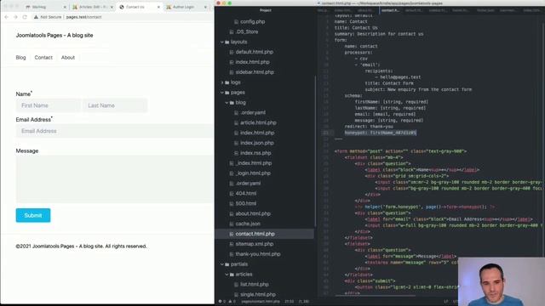The image size is (545, 306).
Task: Open default.html.php layout file
Action: 255,52
